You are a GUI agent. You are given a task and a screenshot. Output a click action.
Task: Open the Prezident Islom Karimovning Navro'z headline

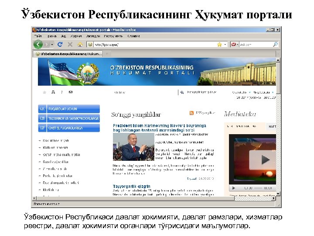160,128
